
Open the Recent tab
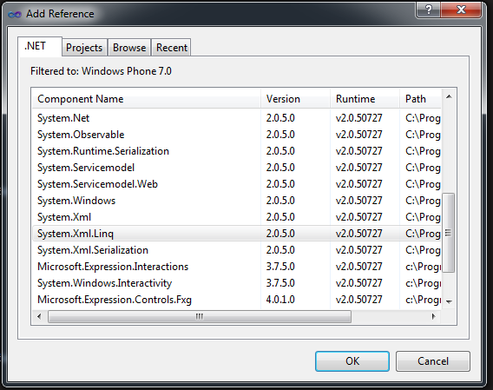[171, 48]
